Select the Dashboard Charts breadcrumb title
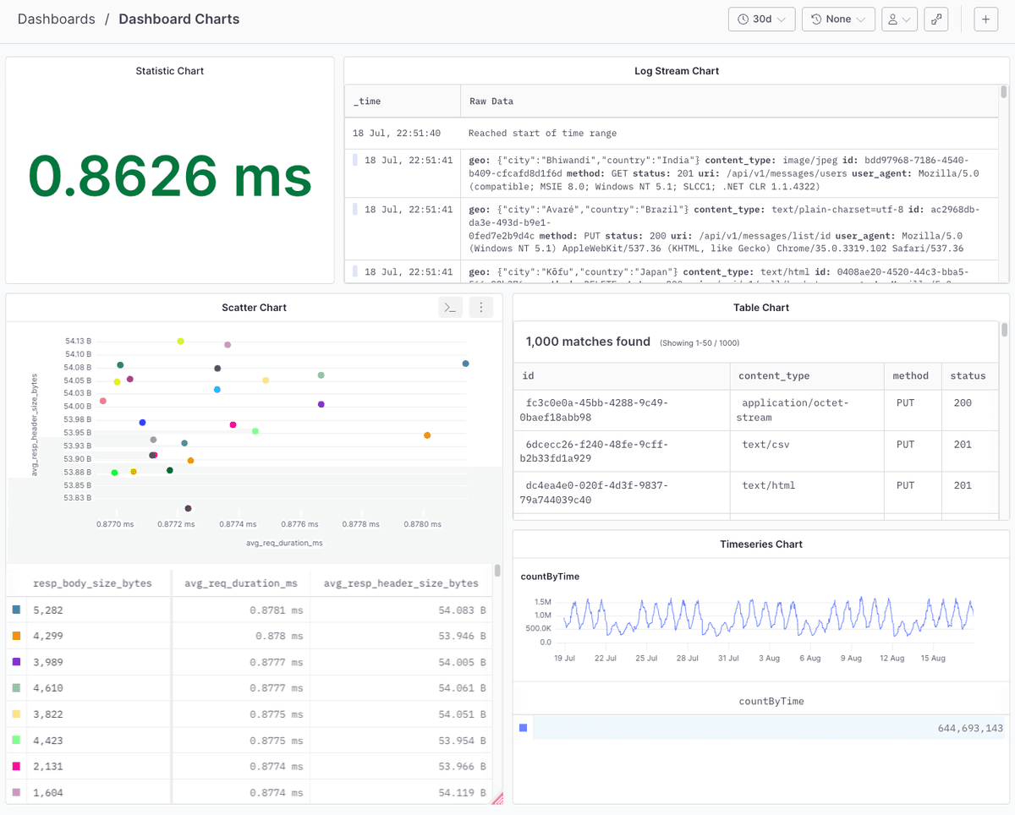The height and width of the screenshot is (815, 1015). (x=178, y=19)
